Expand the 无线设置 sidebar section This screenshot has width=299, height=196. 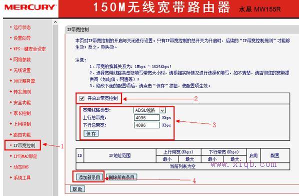22,70
